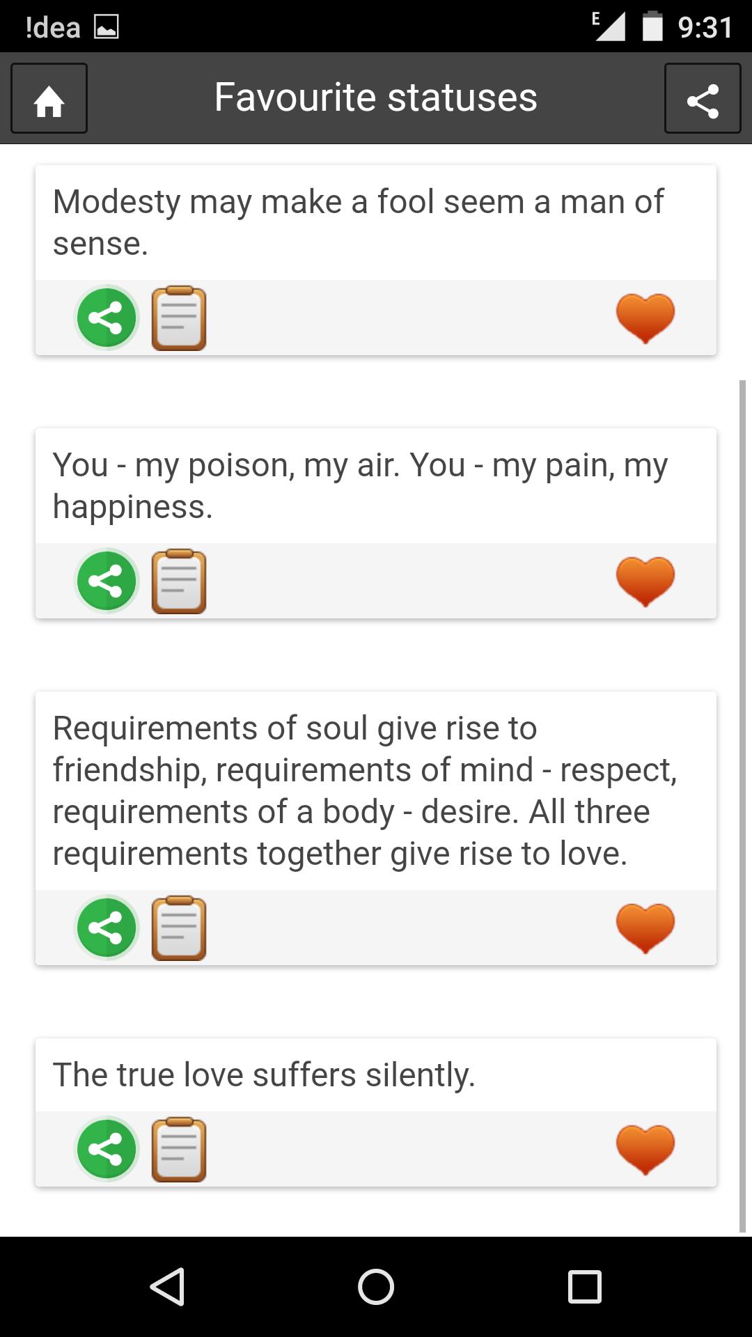The height and width of the screenshot is (1337, 752).
Task: Unlike the 'Requirements of soul' quote
Action: coord(645,928)
